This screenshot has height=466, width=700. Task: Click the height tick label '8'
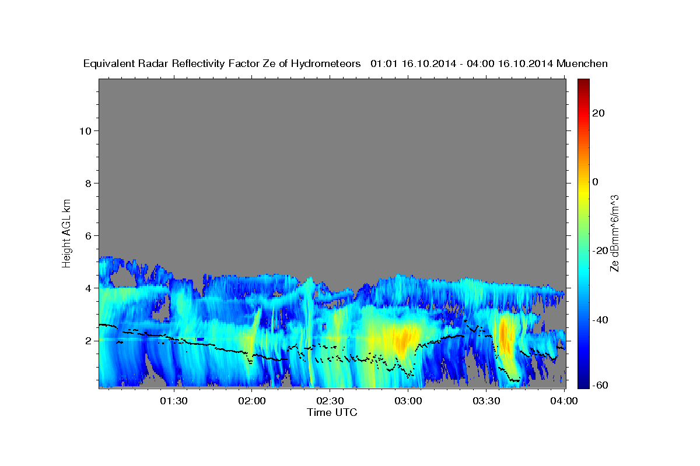point(87,183)
